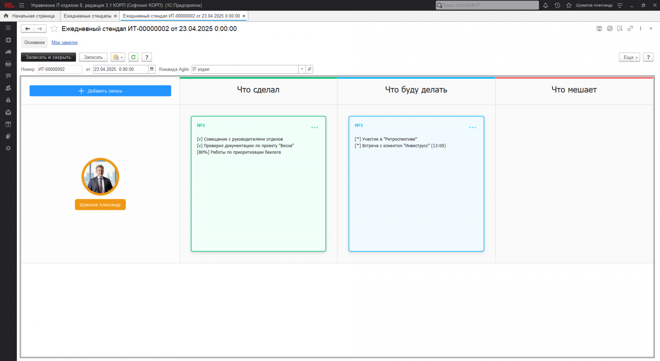Open the vertical dots form menu
This screenshot has height=361, width=660.
(x=641, y=28)
